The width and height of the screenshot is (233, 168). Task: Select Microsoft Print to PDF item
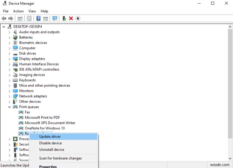pyautogui.click(x=42, y=117)
